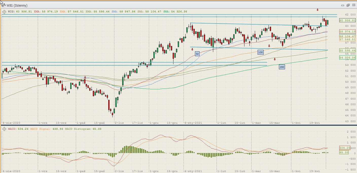The height and width of the screenshot is (173, 357).
Task: Click the pan arrows icon in MACD pane
Action: [4, 129]
